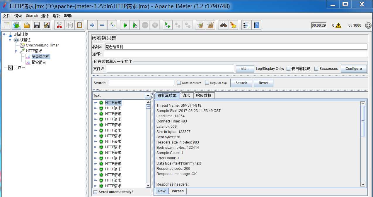
Task: Reset search with the yellow brush icon
Action: pos(233,25)
